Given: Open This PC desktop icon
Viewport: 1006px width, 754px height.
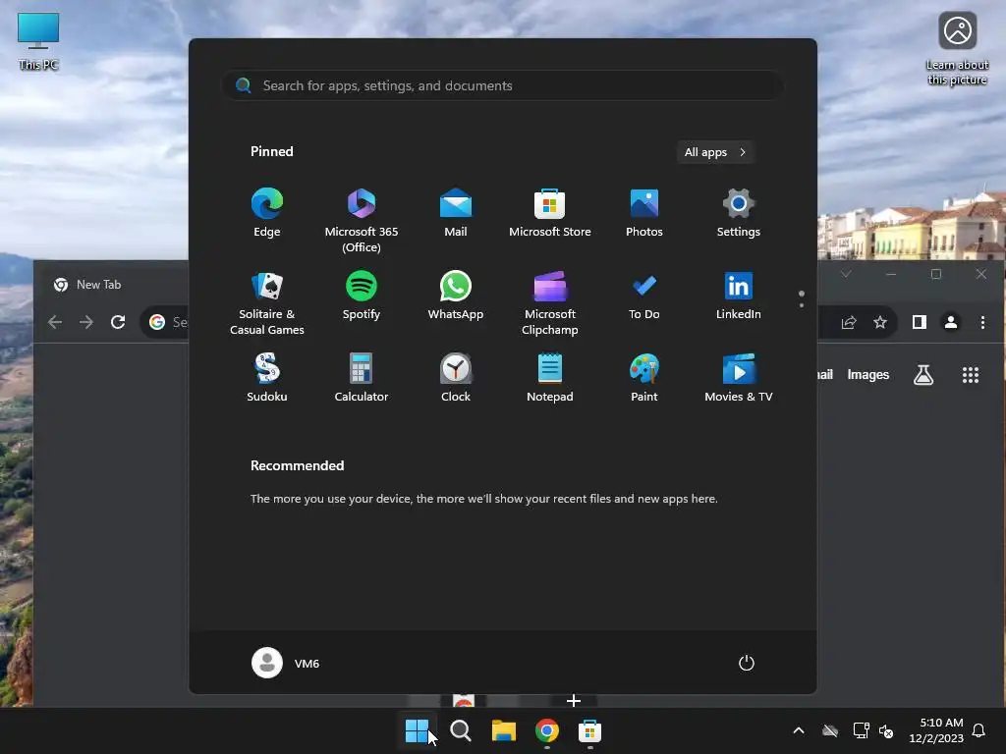Looking at the screenshot, I should pyautogui.click(x=38, y=41).
